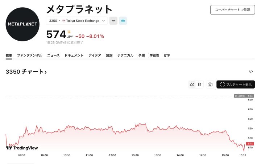
Task: Click the red 574 price label
Action: click(250, 144)
